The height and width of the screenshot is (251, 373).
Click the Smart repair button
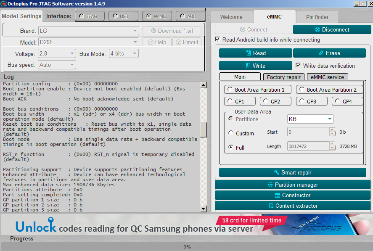(x=293, y=172)
